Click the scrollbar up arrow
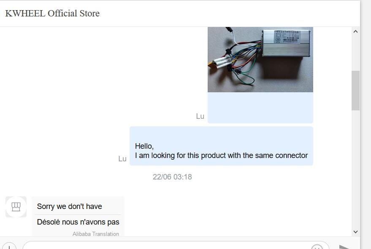This screenshot has height=249, width=371. point(355,32)
